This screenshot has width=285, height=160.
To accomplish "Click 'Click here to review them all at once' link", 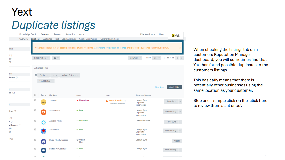I will [110, 48].
